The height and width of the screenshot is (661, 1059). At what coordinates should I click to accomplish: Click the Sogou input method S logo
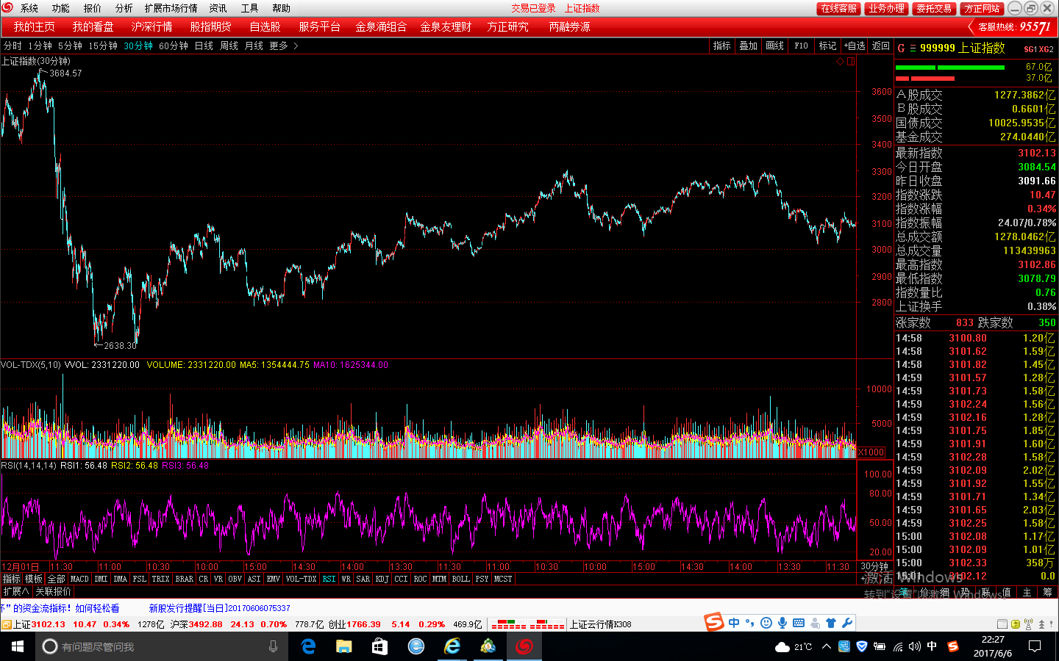714,623
